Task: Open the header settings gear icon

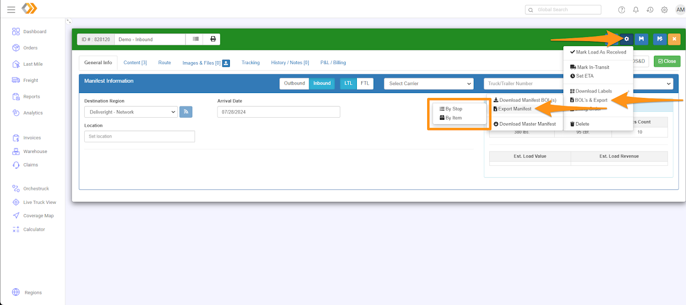Action: click(x=665, y=10)
